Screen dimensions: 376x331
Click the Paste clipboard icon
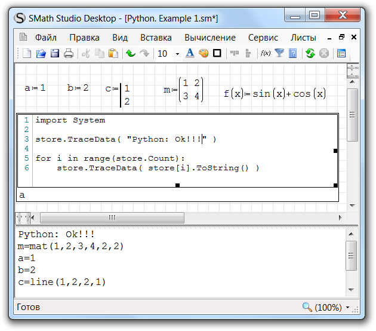tap(113, 54)
